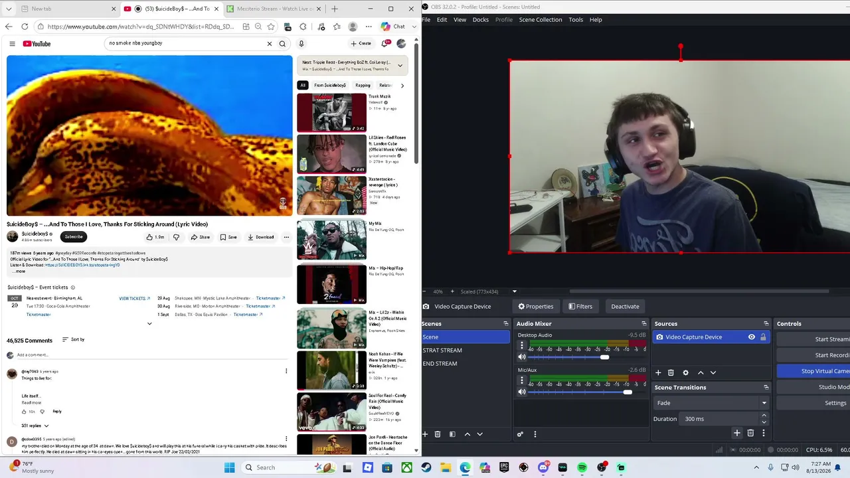850x478 pixels.
Task: Expand more SuicideBoys event tickets
Action: pos(149,324)
